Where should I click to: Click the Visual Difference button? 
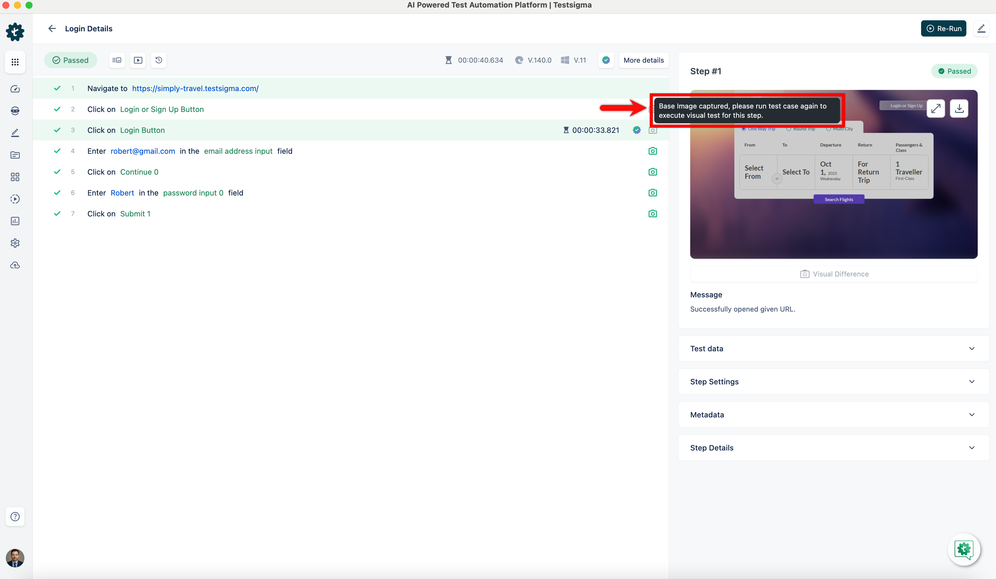pyautogui.click(x=834, y=274)
